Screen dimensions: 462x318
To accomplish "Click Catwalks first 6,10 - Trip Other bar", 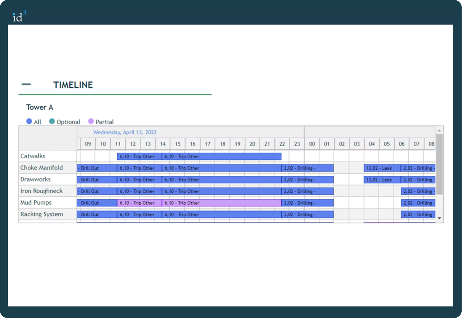I will click(x=139, y=156).
